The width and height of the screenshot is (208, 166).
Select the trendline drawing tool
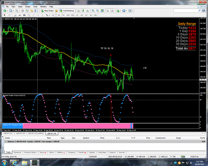click(33, 15)
